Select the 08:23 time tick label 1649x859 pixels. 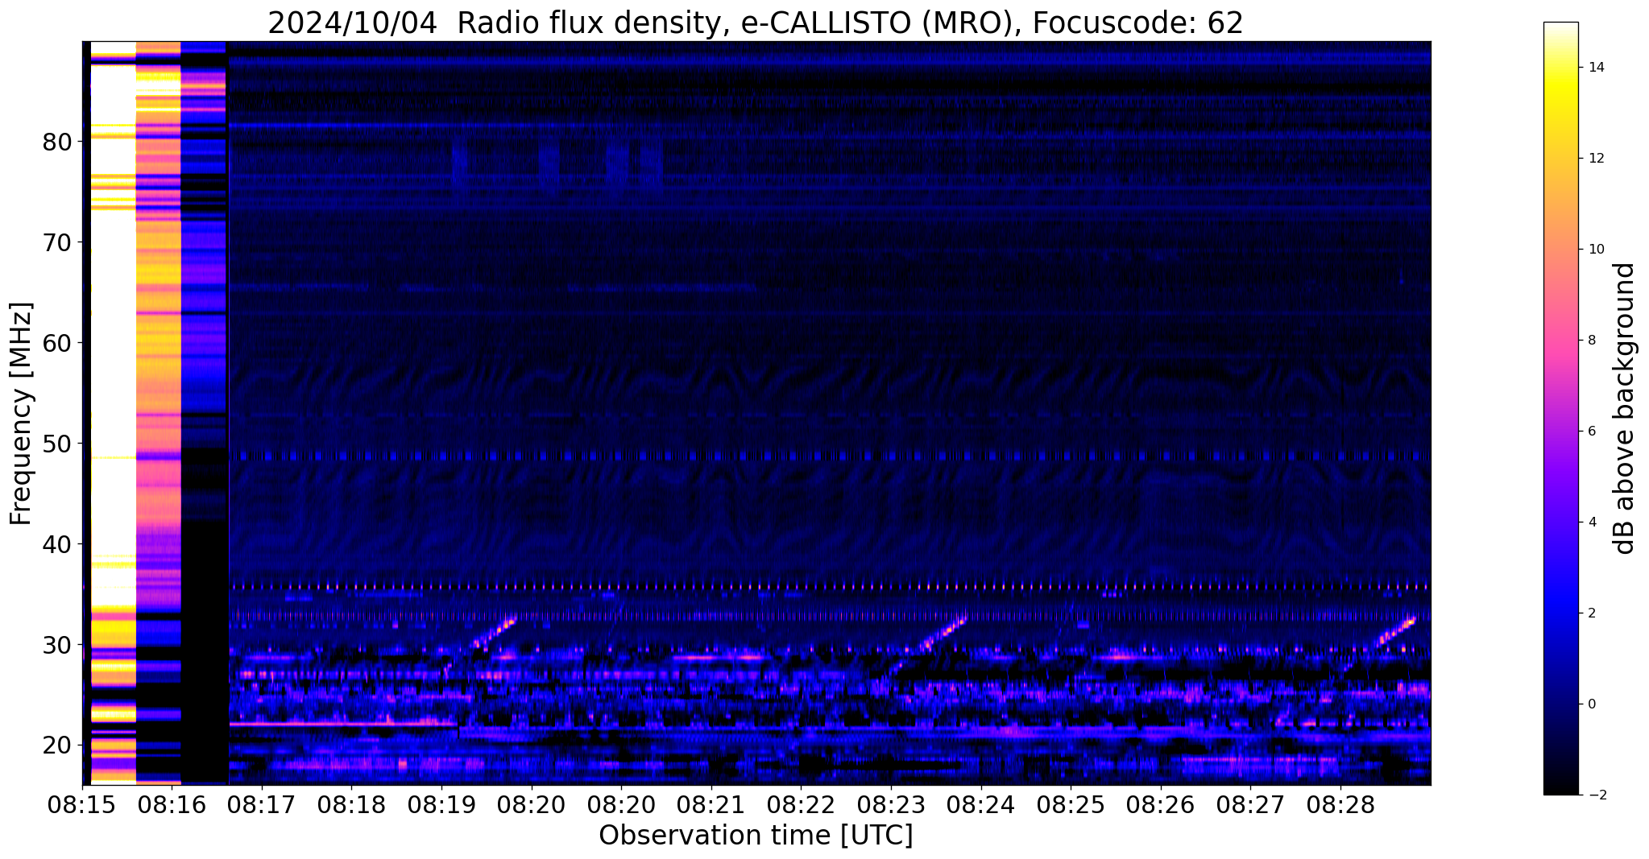coord(891,805)
